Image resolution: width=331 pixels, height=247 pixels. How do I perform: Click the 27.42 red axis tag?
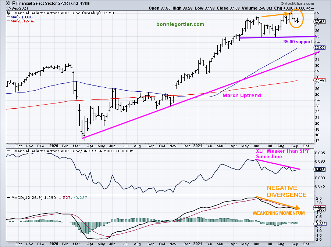(x=320, y=80)
